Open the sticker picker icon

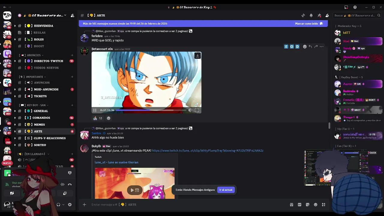click(x=307, y=205)
